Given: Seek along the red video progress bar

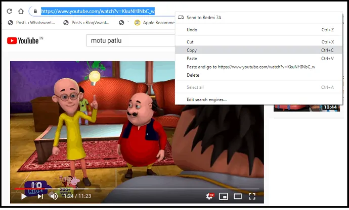Looking at the screenshot, I should point(137,189).
